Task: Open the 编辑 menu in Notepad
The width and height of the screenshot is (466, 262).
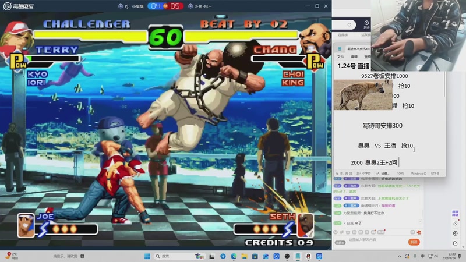Action: point(354,56)
